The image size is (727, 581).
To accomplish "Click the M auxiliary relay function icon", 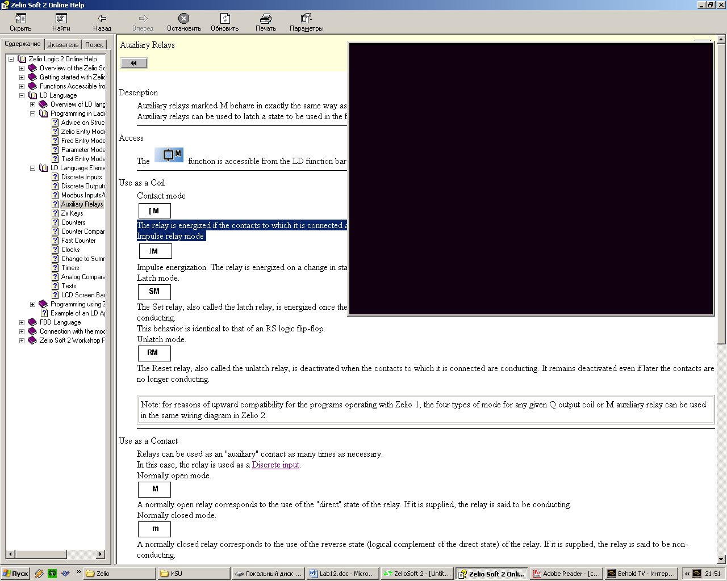I will tap(169, 155).
